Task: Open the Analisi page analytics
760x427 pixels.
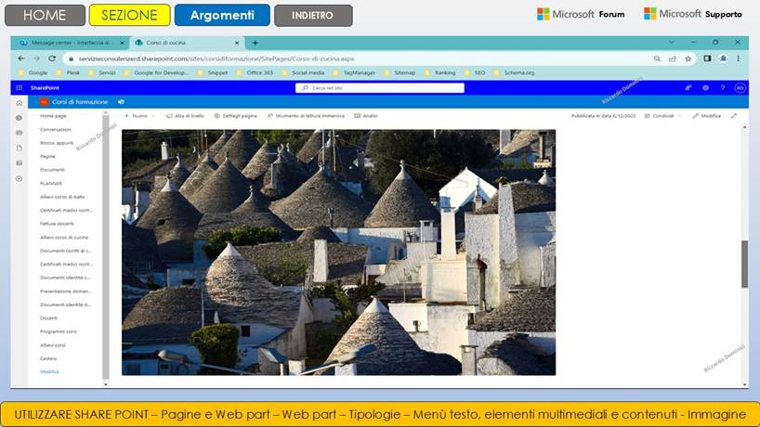Action: 366,116
